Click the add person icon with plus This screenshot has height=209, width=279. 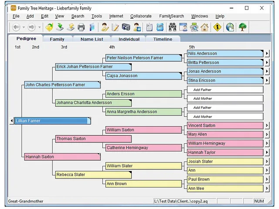[137, 27]
